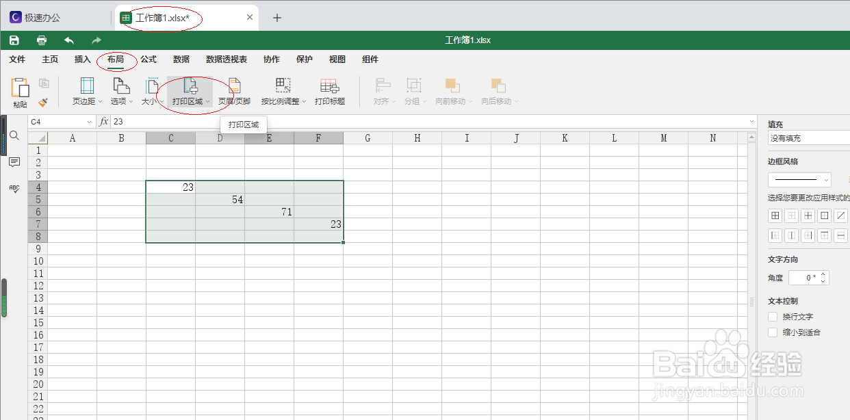Check the 缩小到适合 (Shrink to Fit) option
850x420 pixels.
(772, 332)
